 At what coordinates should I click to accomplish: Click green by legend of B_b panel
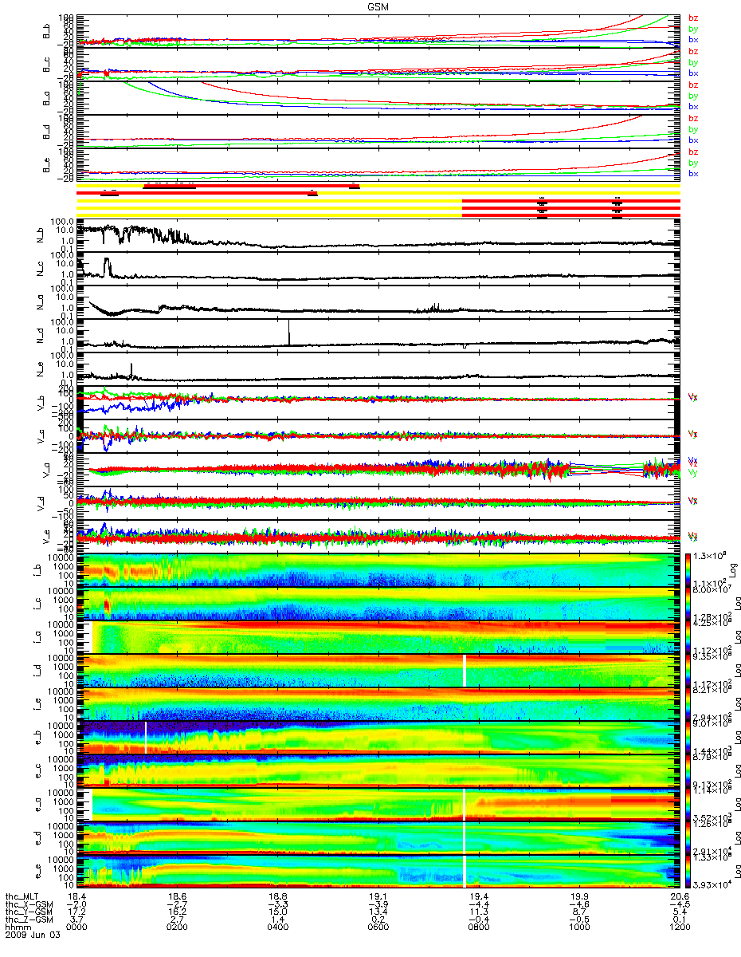point(693,28)
